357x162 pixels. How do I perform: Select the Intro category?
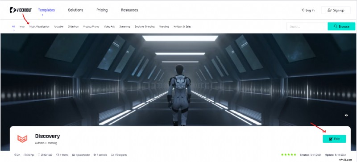[x=22, y=27]
